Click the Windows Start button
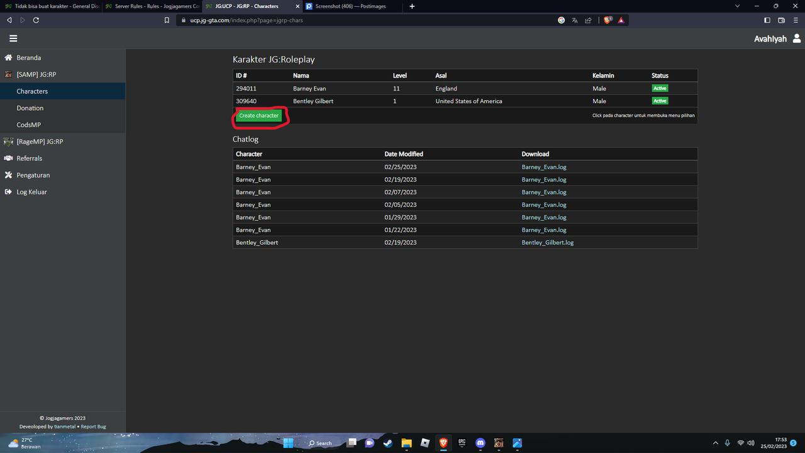Viewport: 805px width, 453px height. click(x=288, y=443)
